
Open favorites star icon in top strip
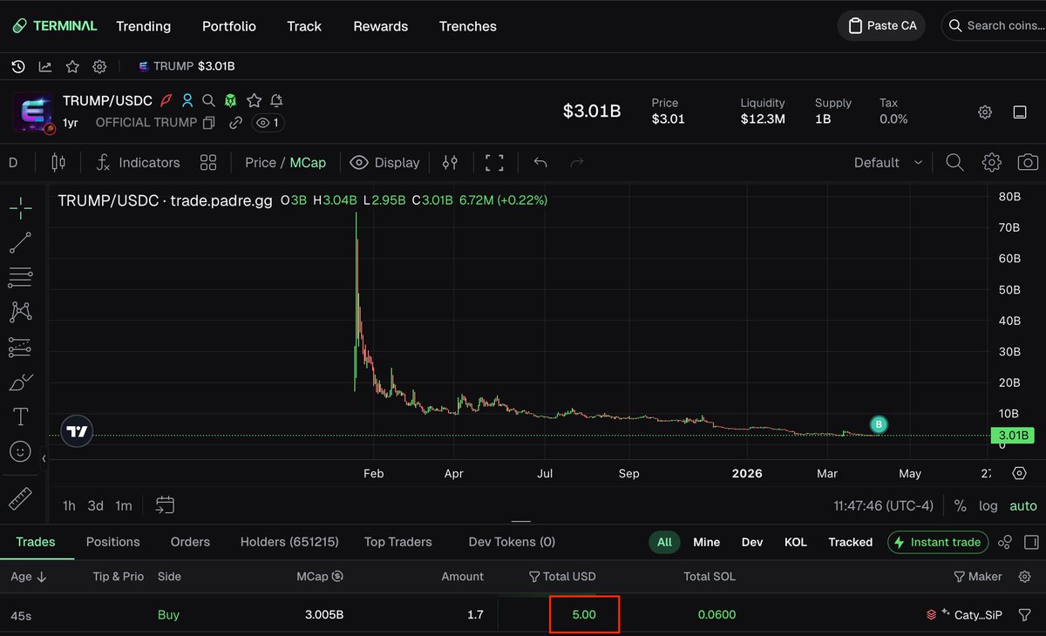click(x=72, y=66)
